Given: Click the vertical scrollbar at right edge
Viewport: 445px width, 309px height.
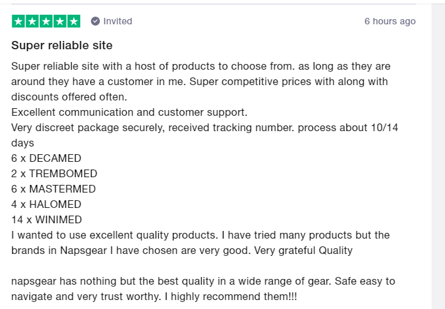Looking at the screenshot, I should coord(438,154).
